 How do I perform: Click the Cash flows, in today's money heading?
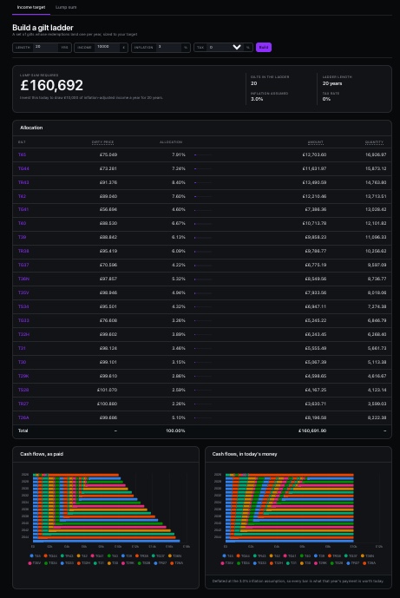click(x=245, y=454)
